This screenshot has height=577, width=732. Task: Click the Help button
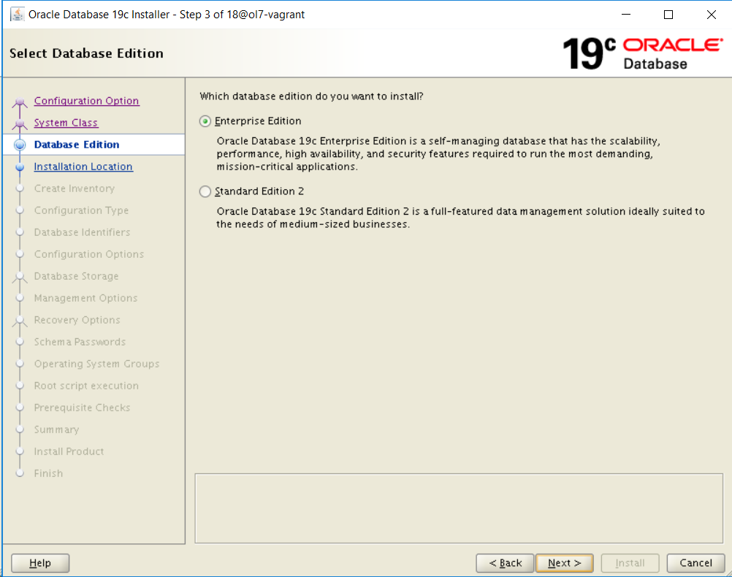click(40, 563)
